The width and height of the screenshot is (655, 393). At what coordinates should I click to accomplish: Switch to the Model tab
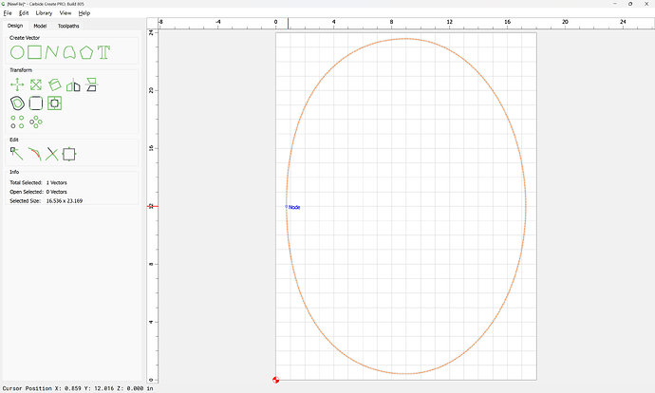point(40,26)
